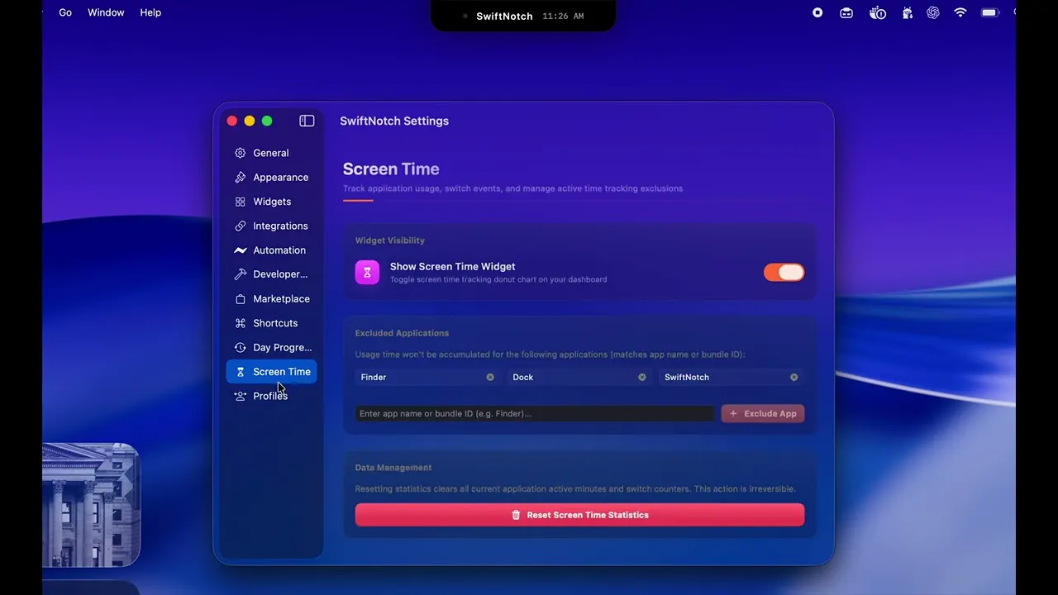The image size is (1058, 595).
Task: Open screen recording status icon in menu bar
Action: click(x=817, y=12)
